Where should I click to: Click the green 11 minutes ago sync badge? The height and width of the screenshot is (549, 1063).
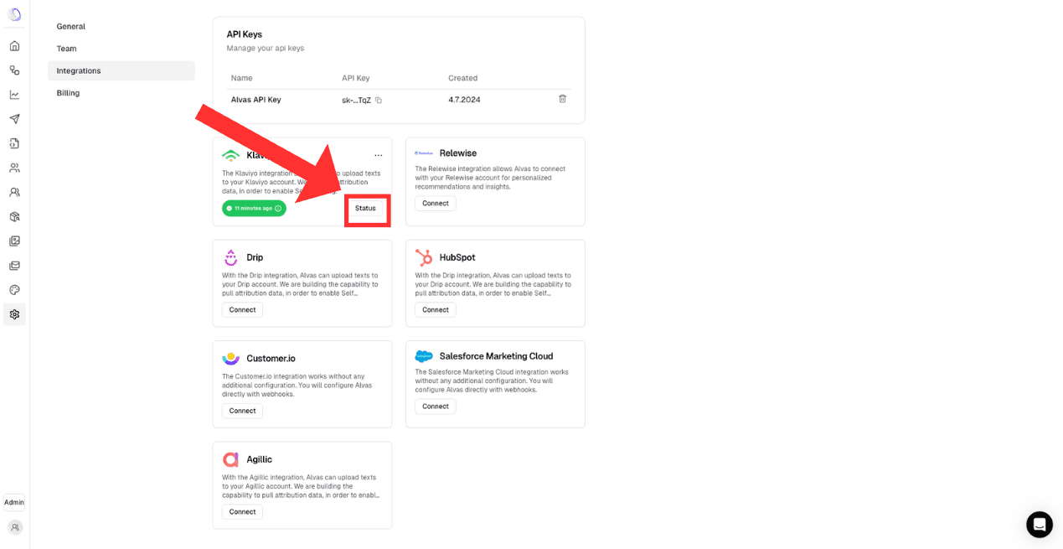pos(254,209)
